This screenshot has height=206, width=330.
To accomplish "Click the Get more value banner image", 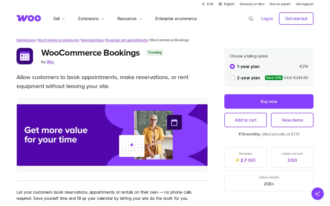I will (112, 135).
